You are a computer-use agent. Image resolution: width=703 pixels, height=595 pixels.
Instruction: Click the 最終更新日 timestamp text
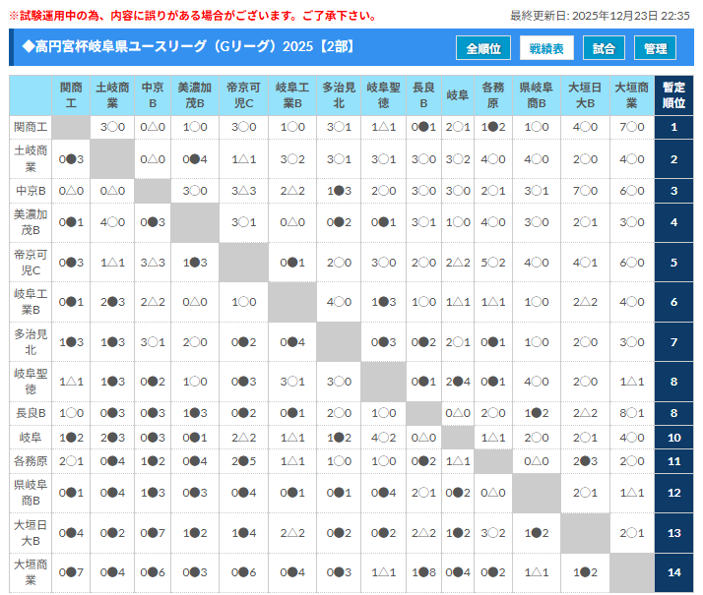(x=600, y=16)
